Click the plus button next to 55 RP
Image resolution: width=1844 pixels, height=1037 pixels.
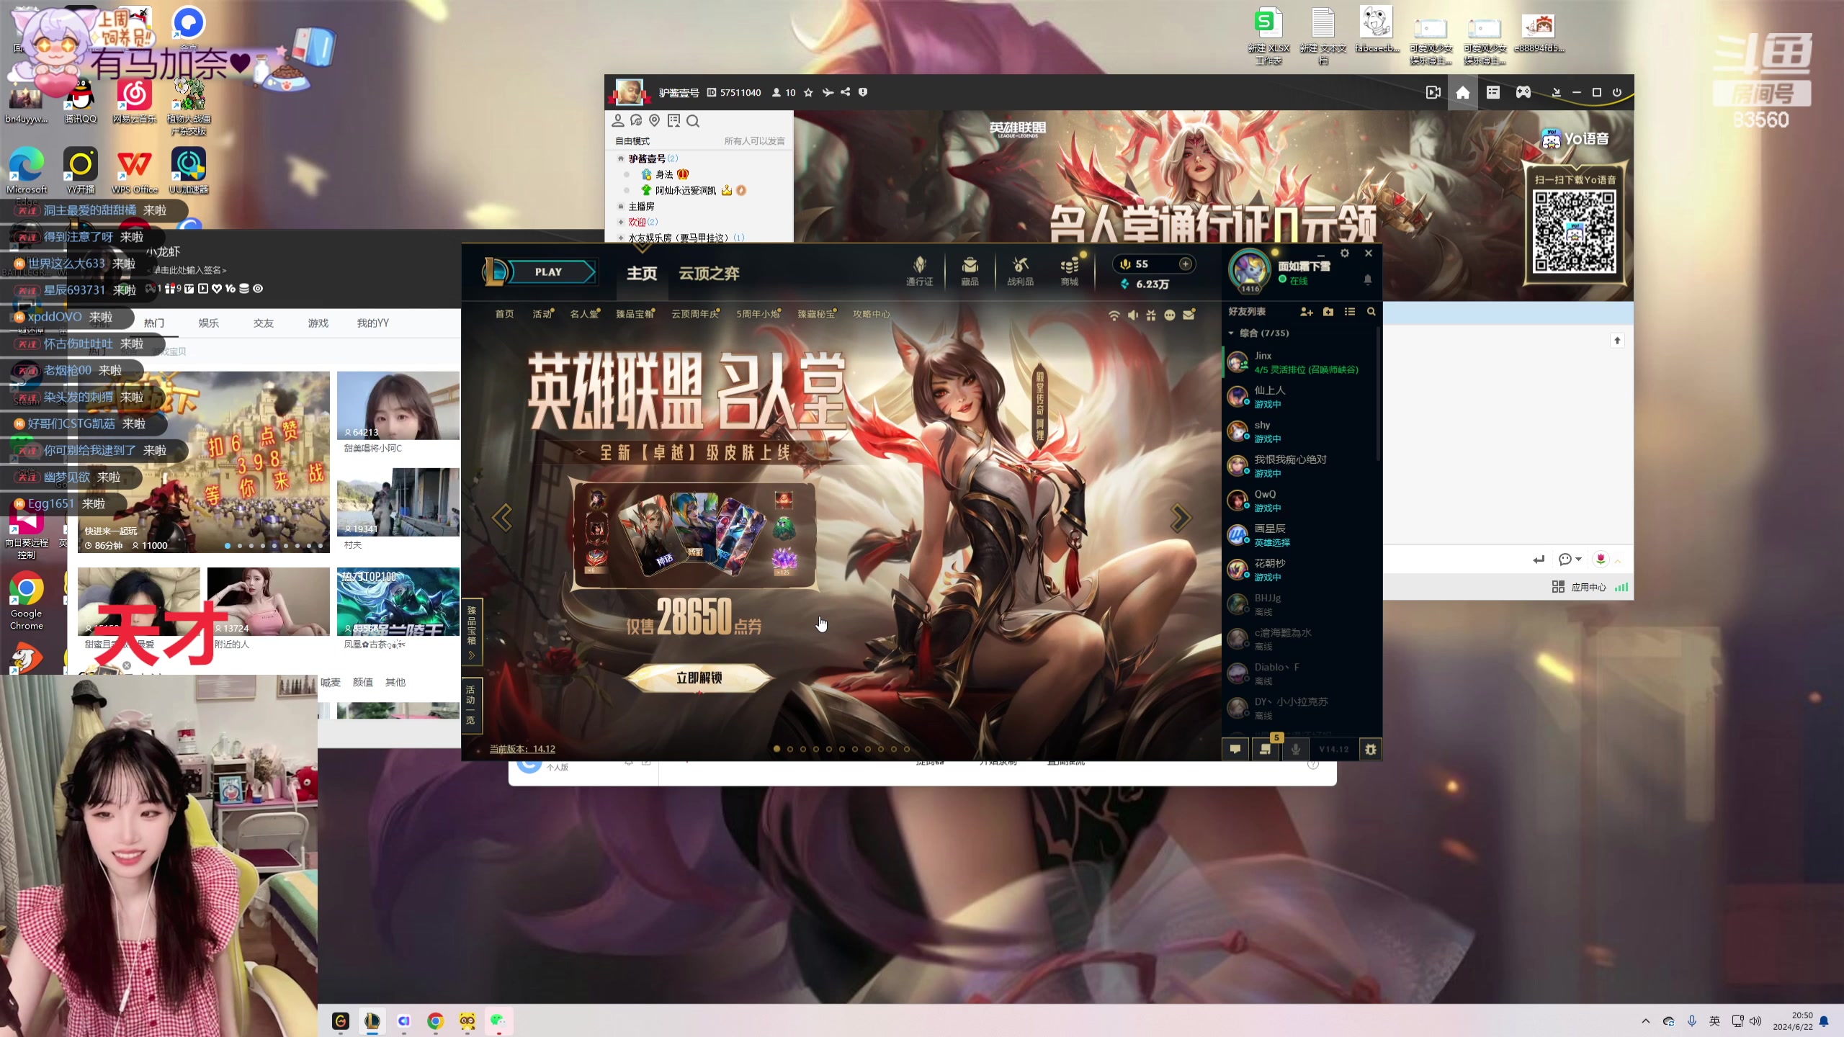pos(1185,264)
